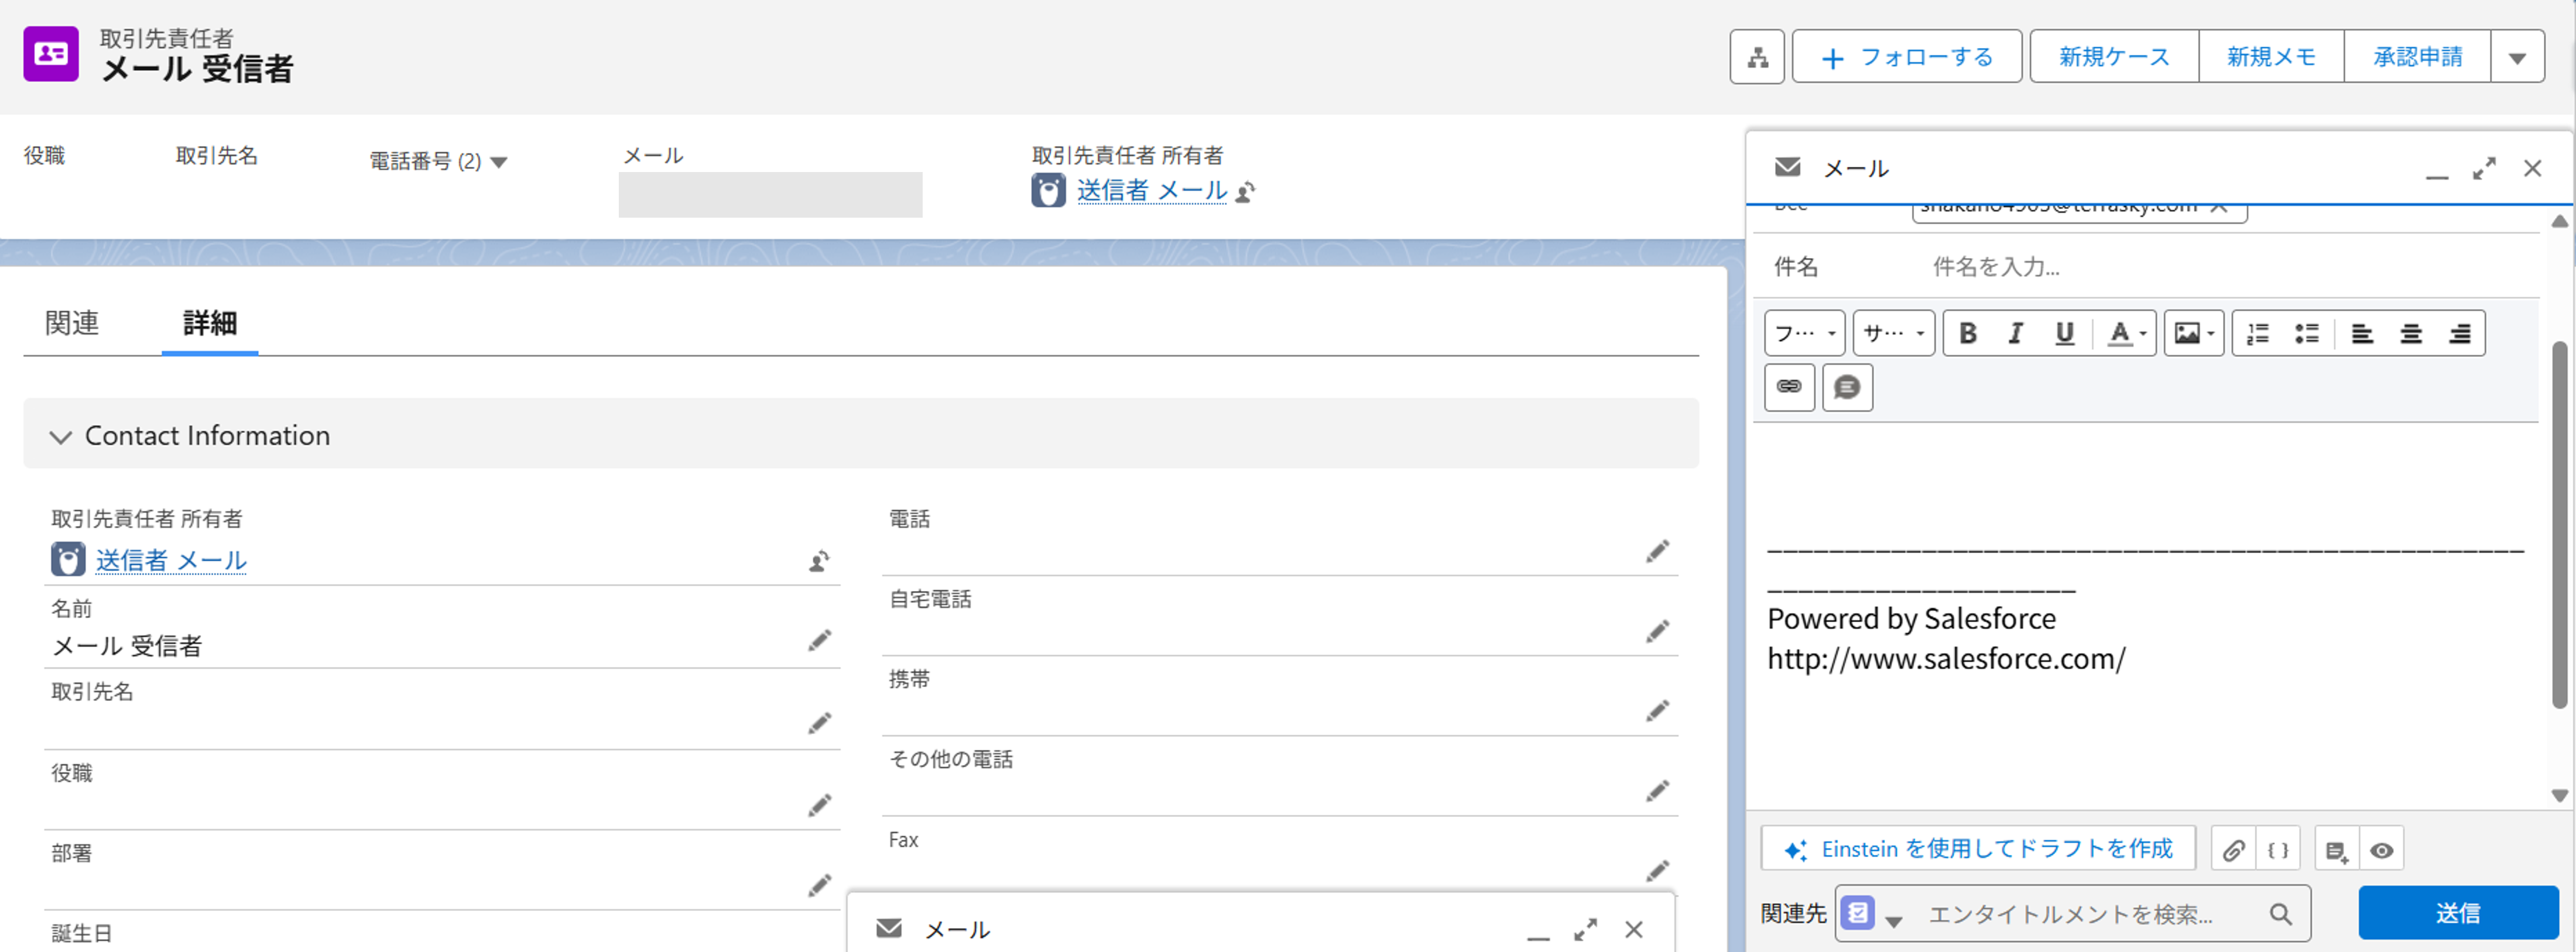
Task: Align email text right
Action: (2459, 334)
